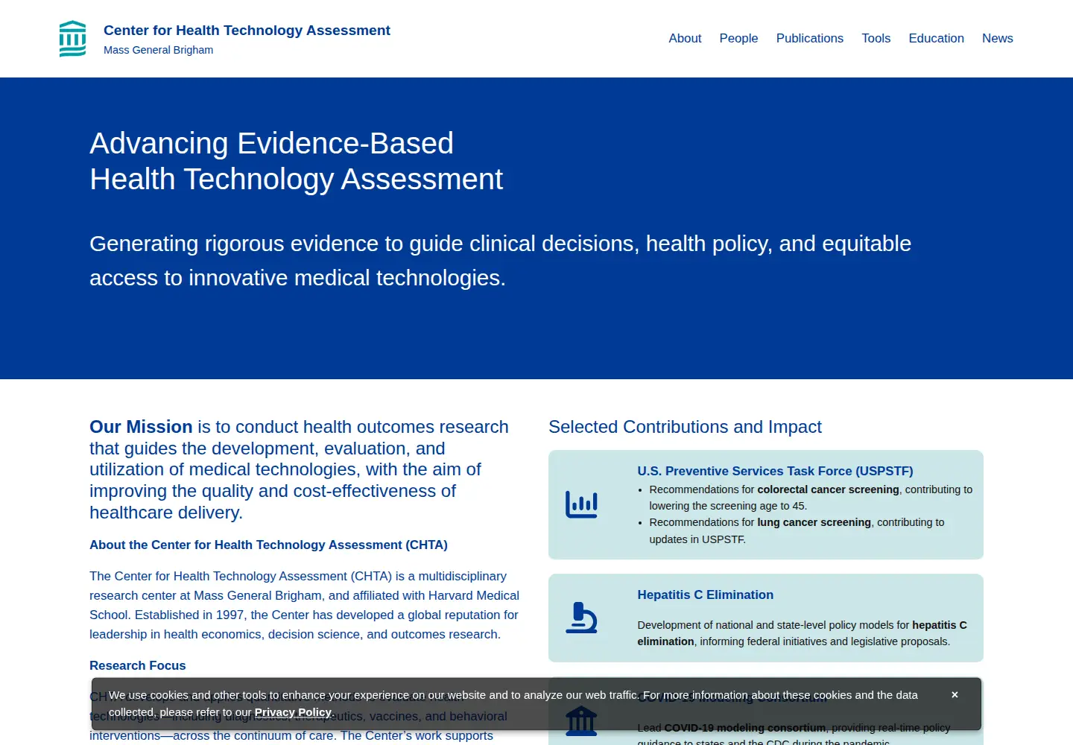Screen dimensions: 1073x745
Task: Click the Center for Health Technology Assessment title
Action: click(247, 30)
